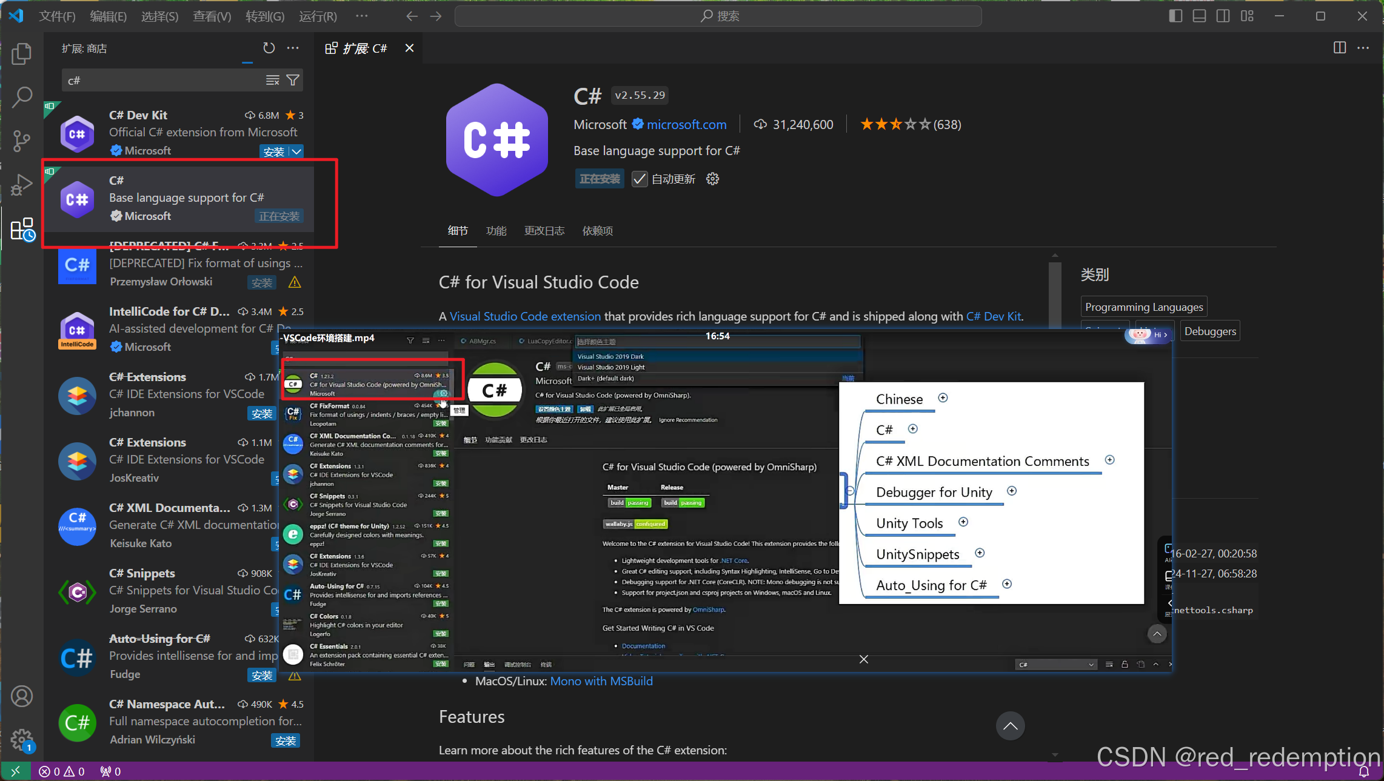Viewport: 1384px width, 781px height.
Task: Click the top command center search box
Action: click(718, 16)
